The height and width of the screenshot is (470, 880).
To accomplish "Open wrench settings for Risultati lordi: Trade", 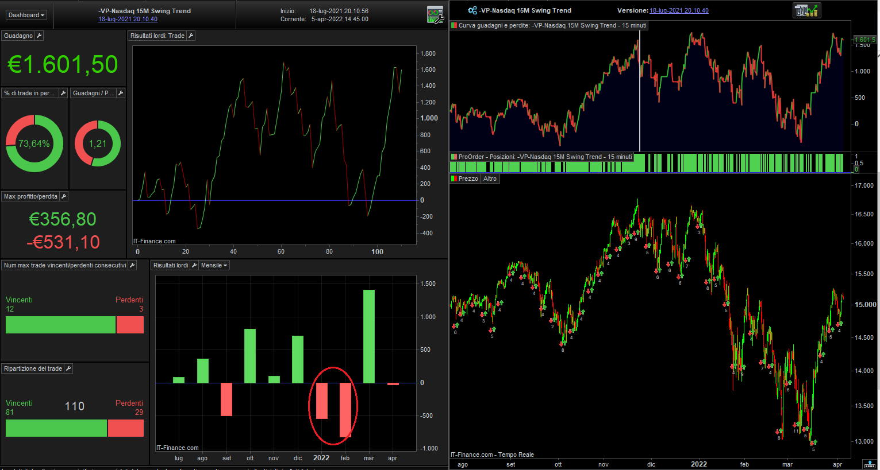I will pos(191,36).
